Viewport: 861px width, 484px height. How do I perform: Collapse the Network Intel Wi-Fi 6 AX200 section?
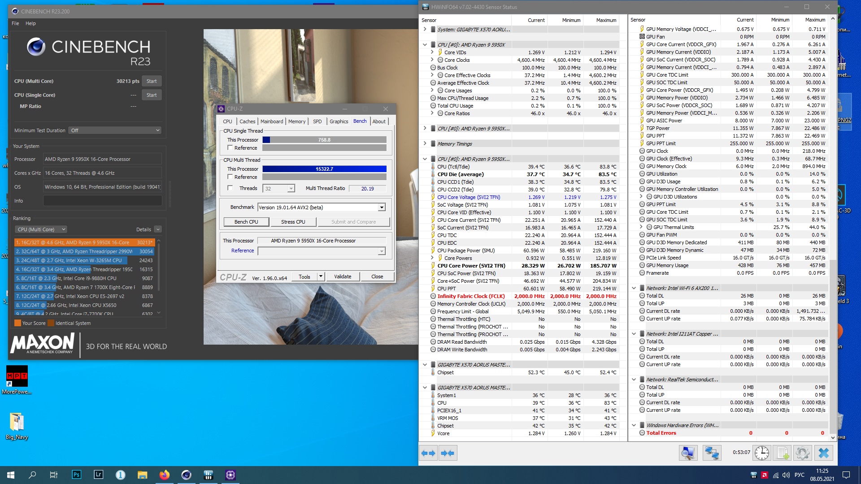[x=634, y=288]
